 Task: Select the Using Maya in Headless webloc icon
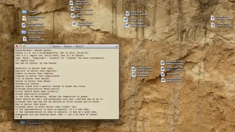point(72,3)
